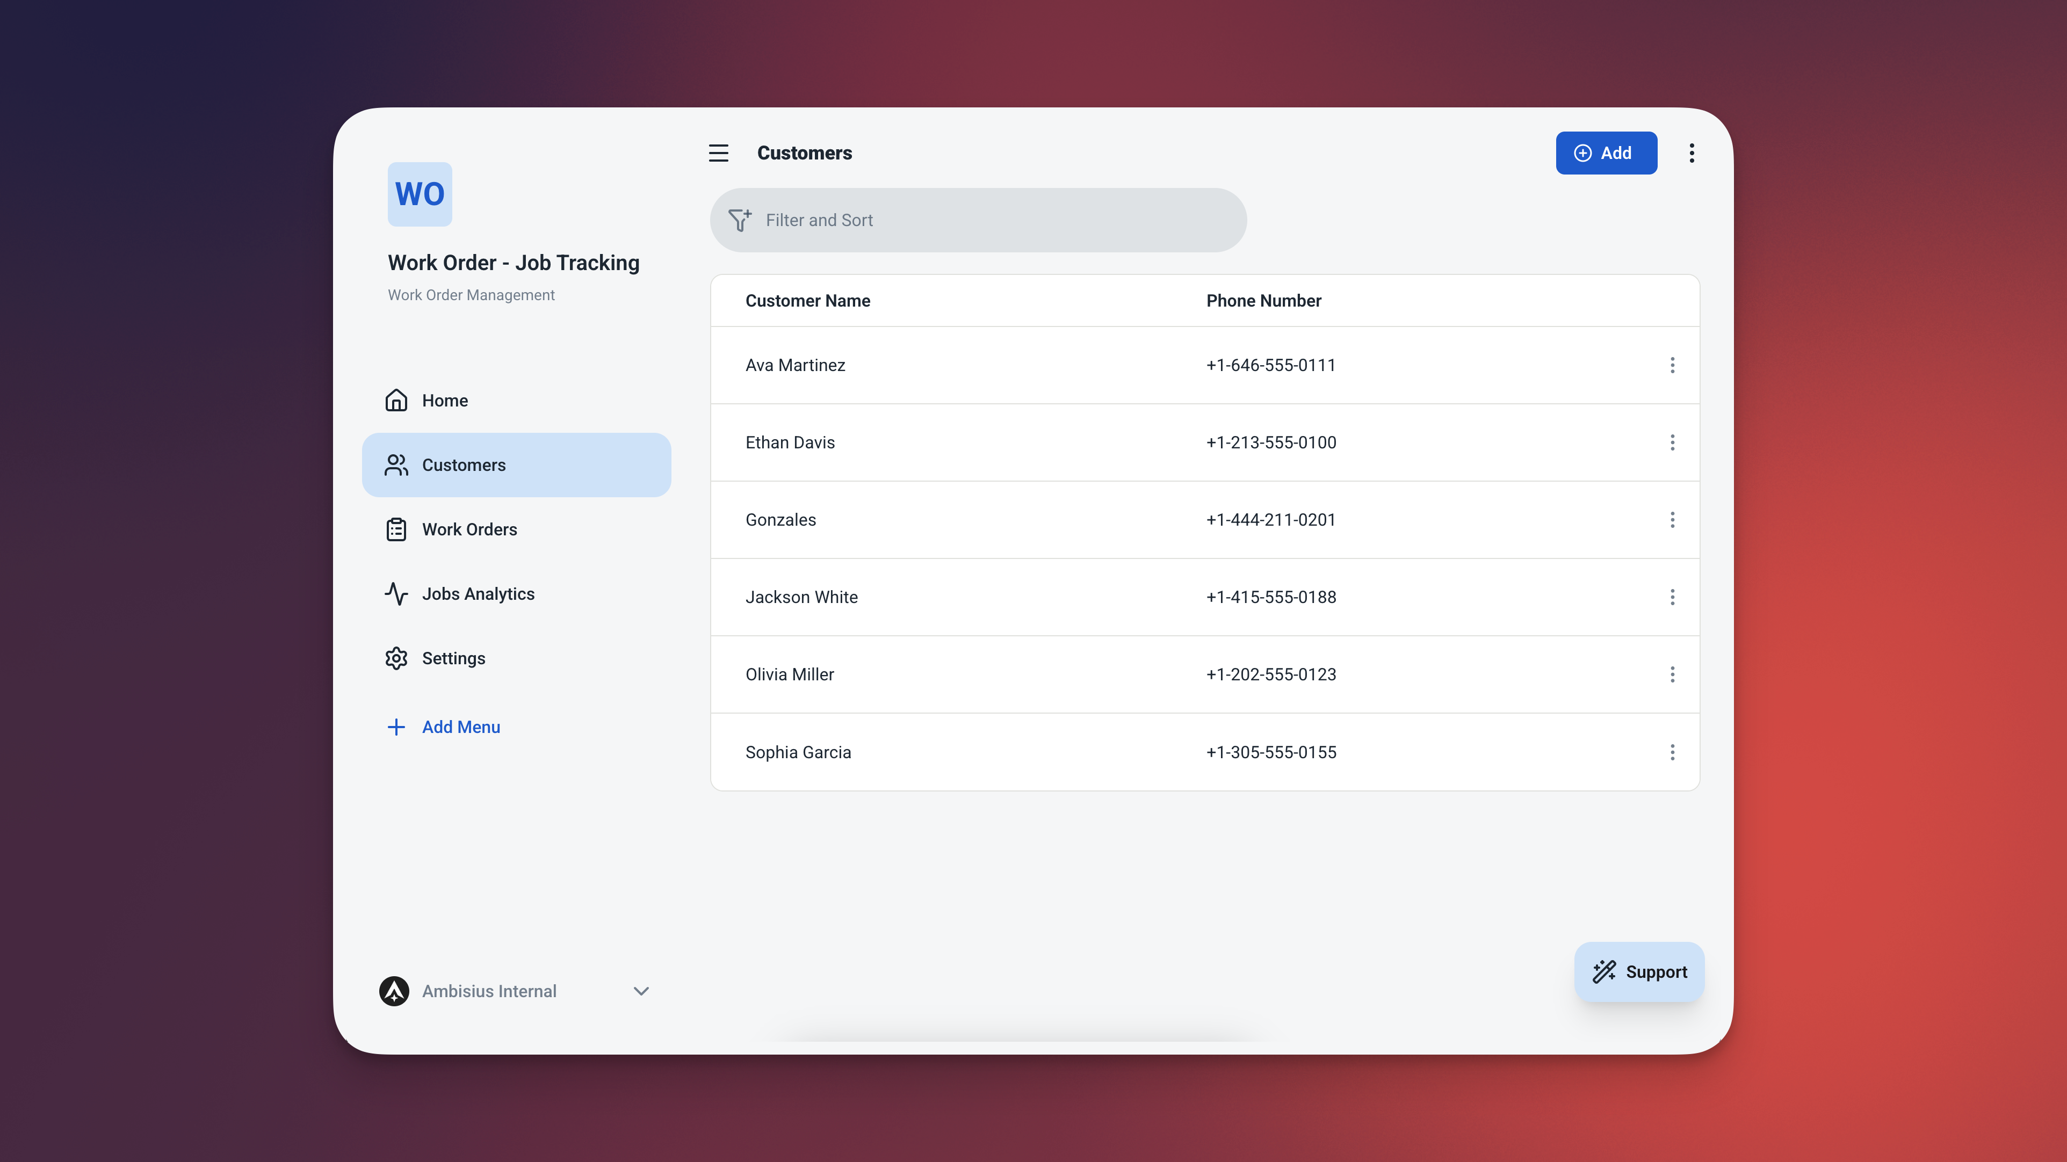The image size is (2067, 1162).
Task: Open the Settings menu item
Action: click(453, 658)
